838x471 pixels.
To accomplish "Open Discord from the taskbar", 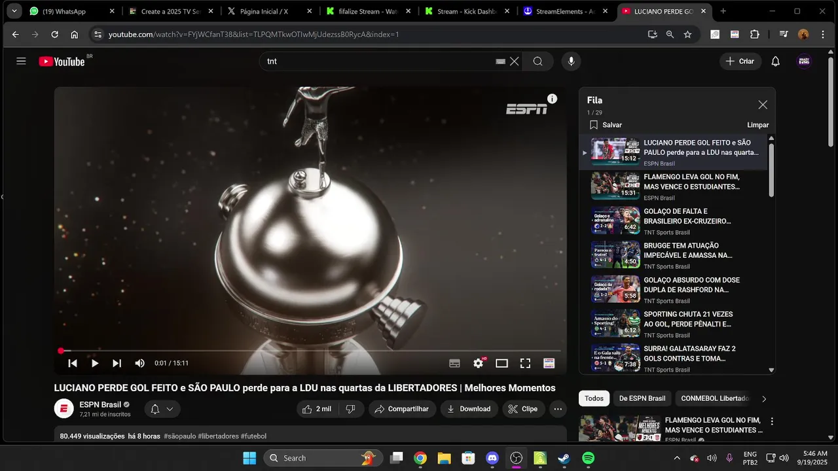I will (x=492, y=458).
